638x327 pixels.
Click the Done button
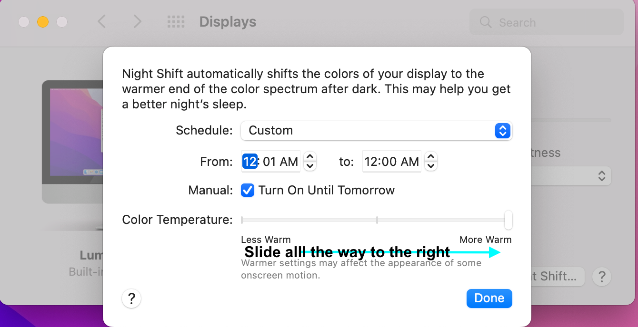point(489,298)
